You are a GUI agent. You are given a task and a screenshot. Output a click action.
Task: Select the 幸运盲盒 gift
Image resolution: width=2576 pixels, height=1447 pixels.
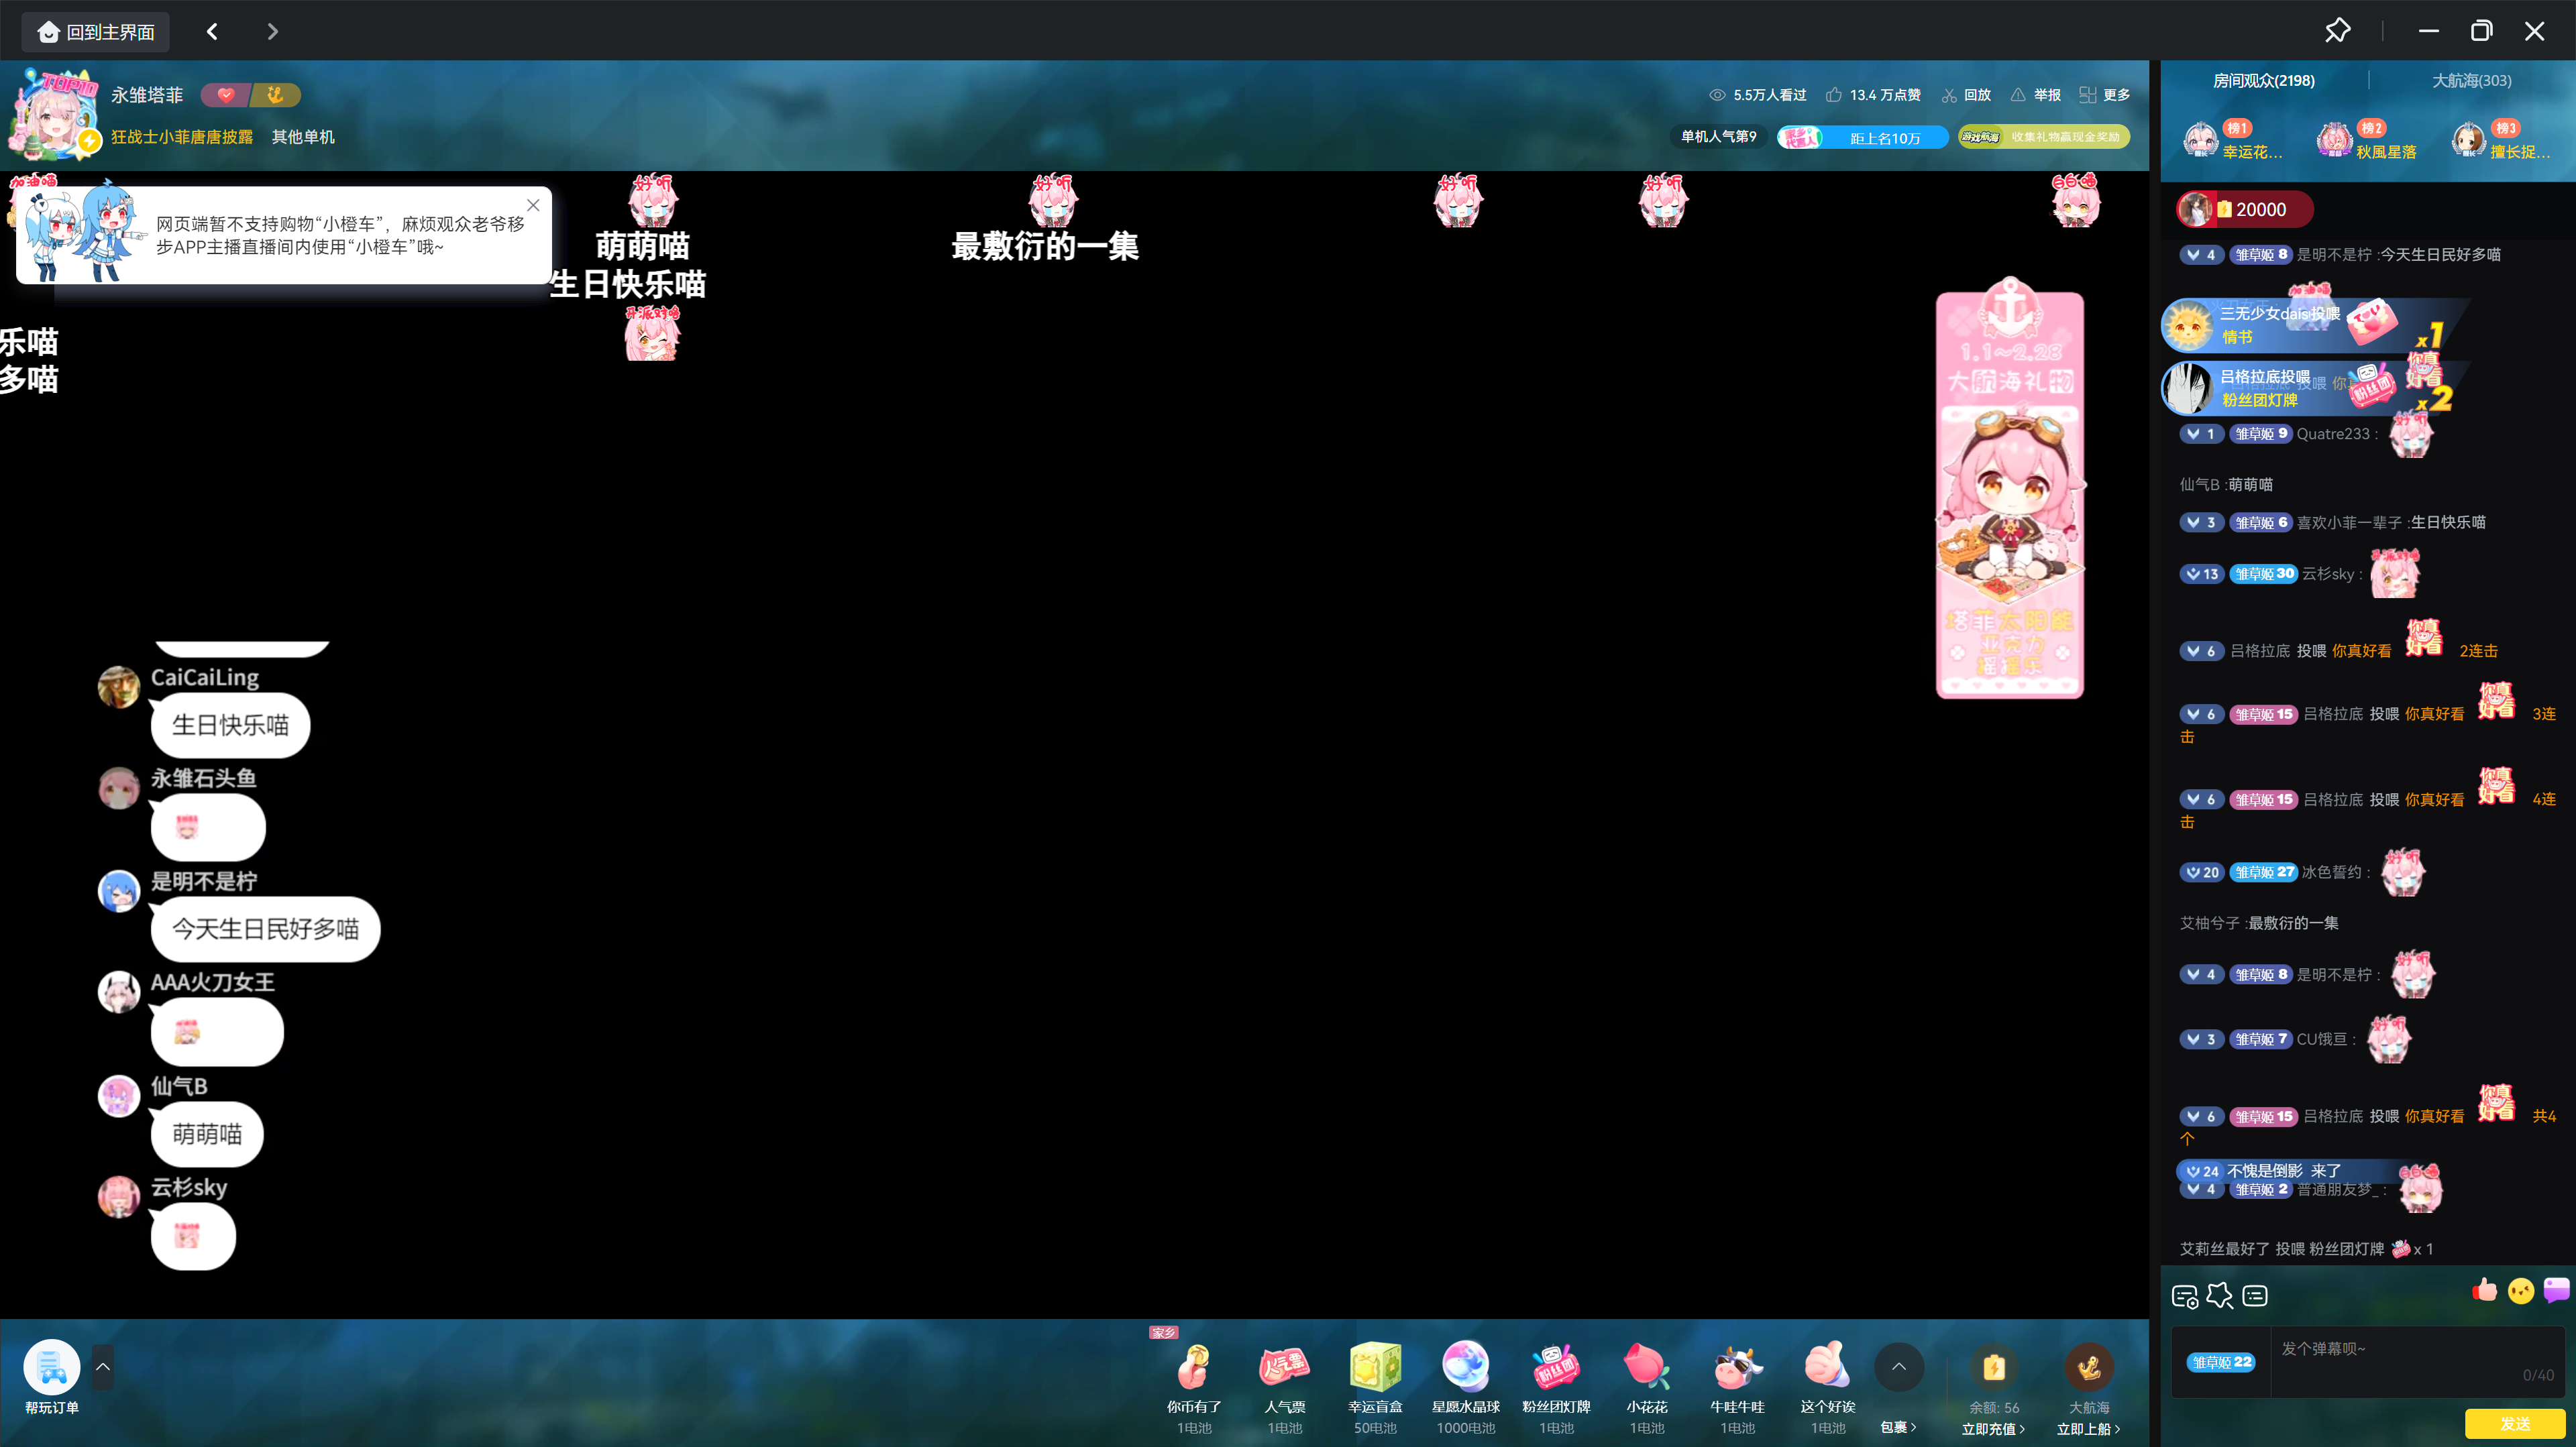pos(1375,1367)
